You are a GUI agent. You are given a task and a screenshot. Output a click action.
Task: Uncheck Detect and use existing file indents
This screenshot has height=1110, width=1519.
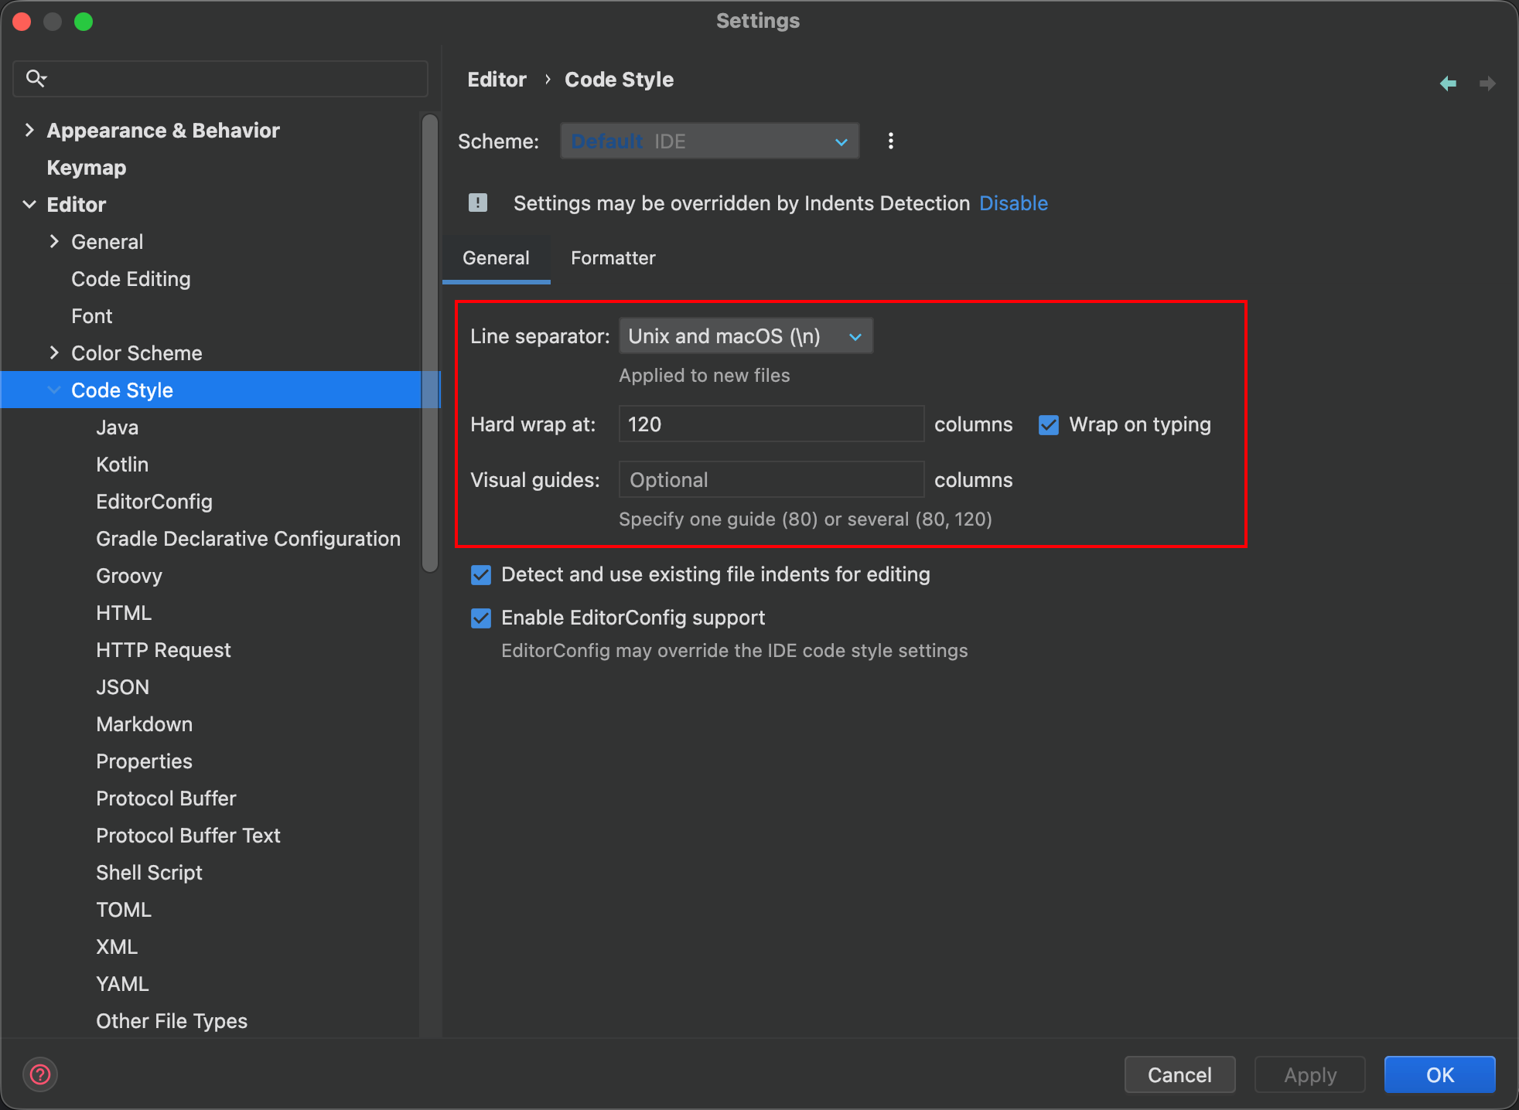[481, 574]
